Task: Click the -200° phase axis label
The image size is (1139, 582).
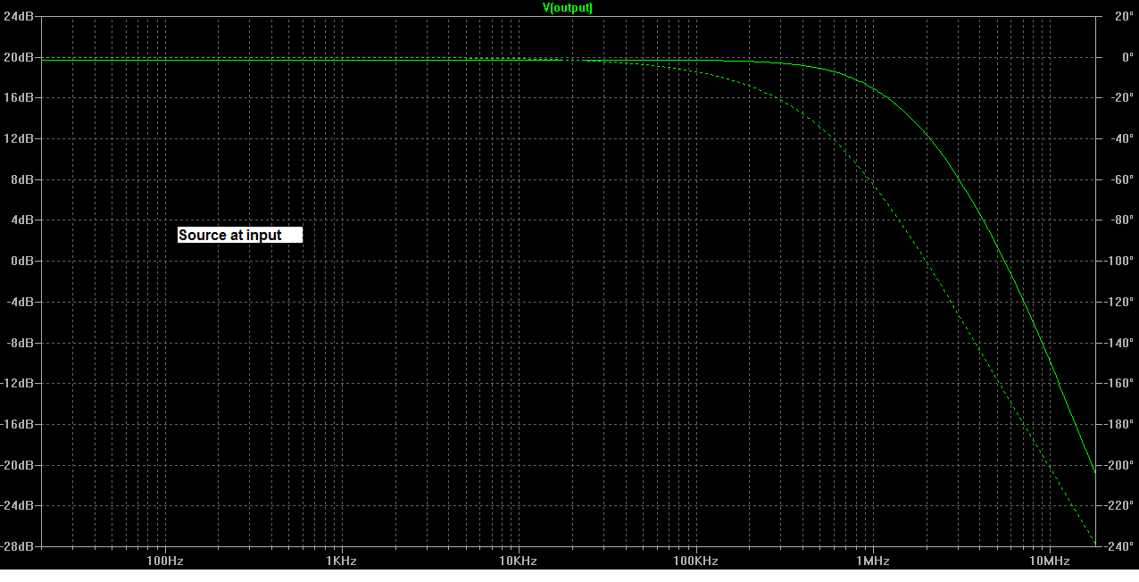Action: (x=1120, y=465)
